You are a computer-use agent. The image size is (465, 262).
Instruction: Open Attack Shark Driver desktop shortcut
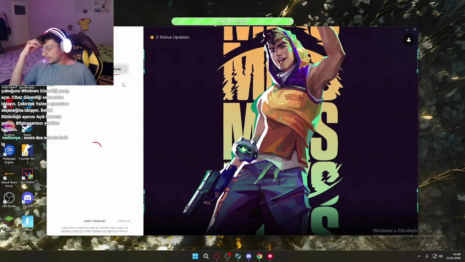tap(9, 178)
